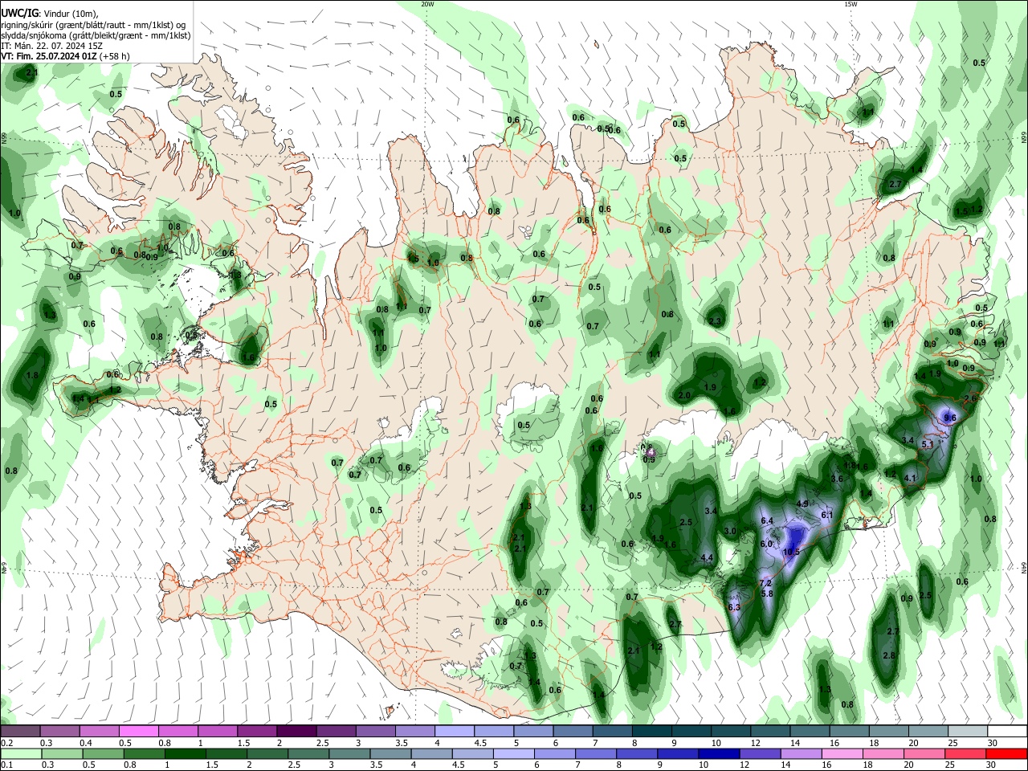This screenshot has height=771, width=1028.
Task: Click the darkest purple 2 swatch in snow scale
Action: [x=296, y=732]
